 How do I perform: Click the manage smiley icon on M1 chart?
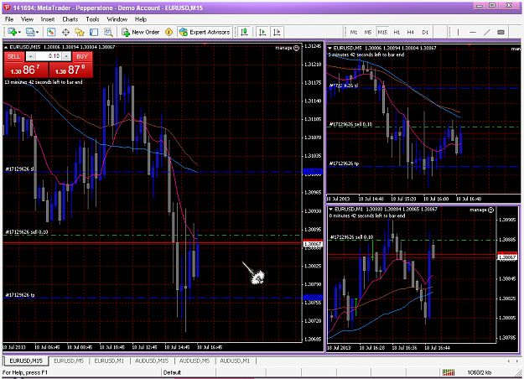491,210
